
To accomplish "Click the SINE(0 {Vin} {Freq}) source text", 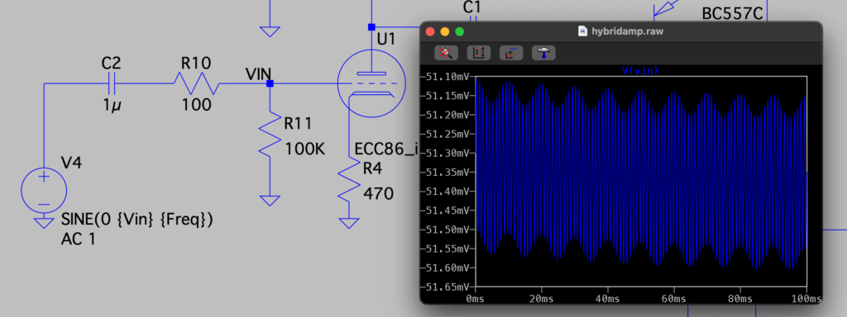I will (x=137, y=220).
